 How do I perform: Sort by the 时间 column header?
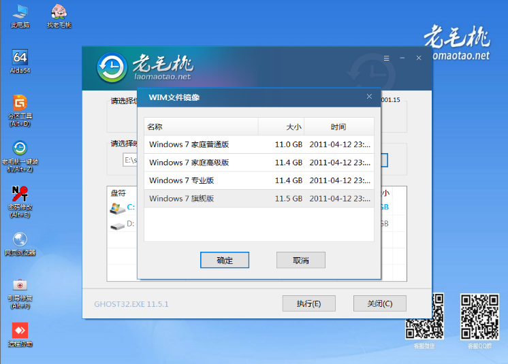[339, 127]
